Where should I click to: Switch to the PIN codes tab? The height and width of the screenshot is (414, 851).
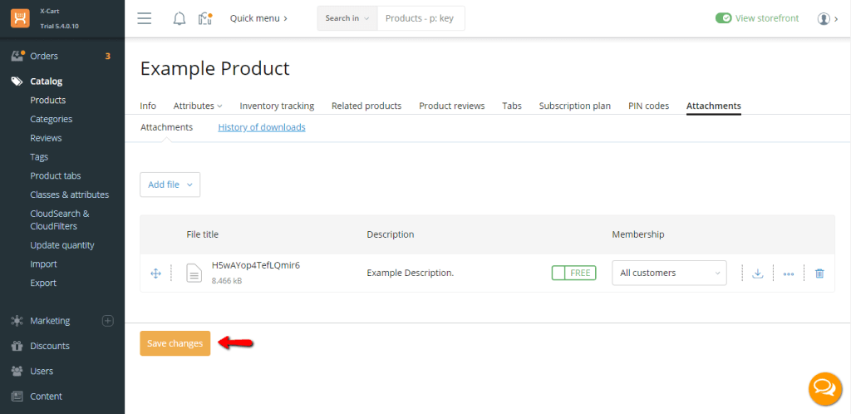click(648, 106)
